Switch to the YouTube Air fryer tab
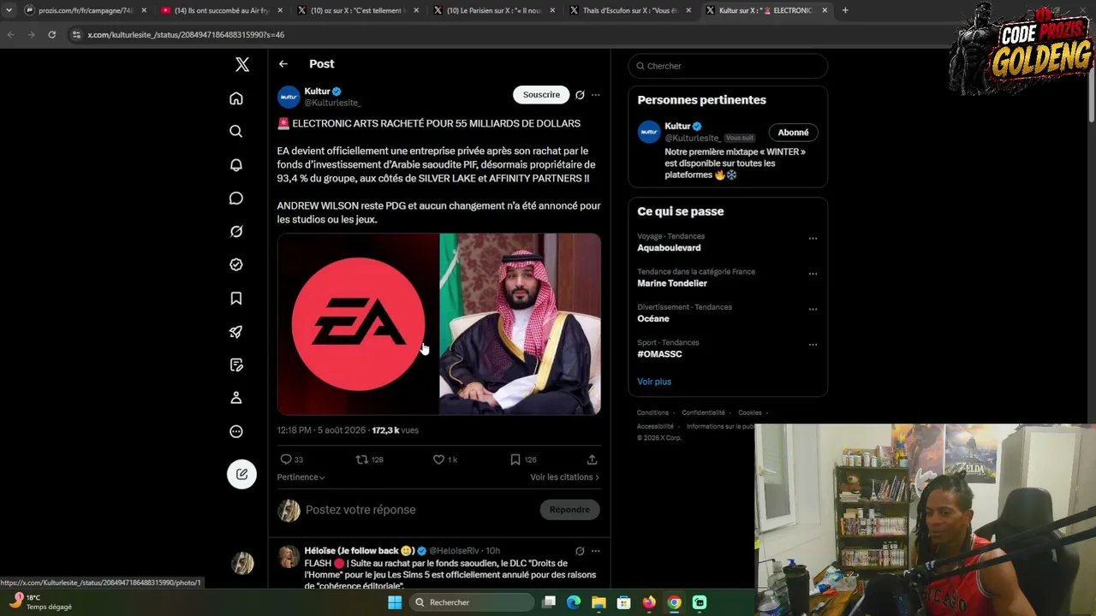Screen dimensions: 1096x616 [x=222, y=10]
